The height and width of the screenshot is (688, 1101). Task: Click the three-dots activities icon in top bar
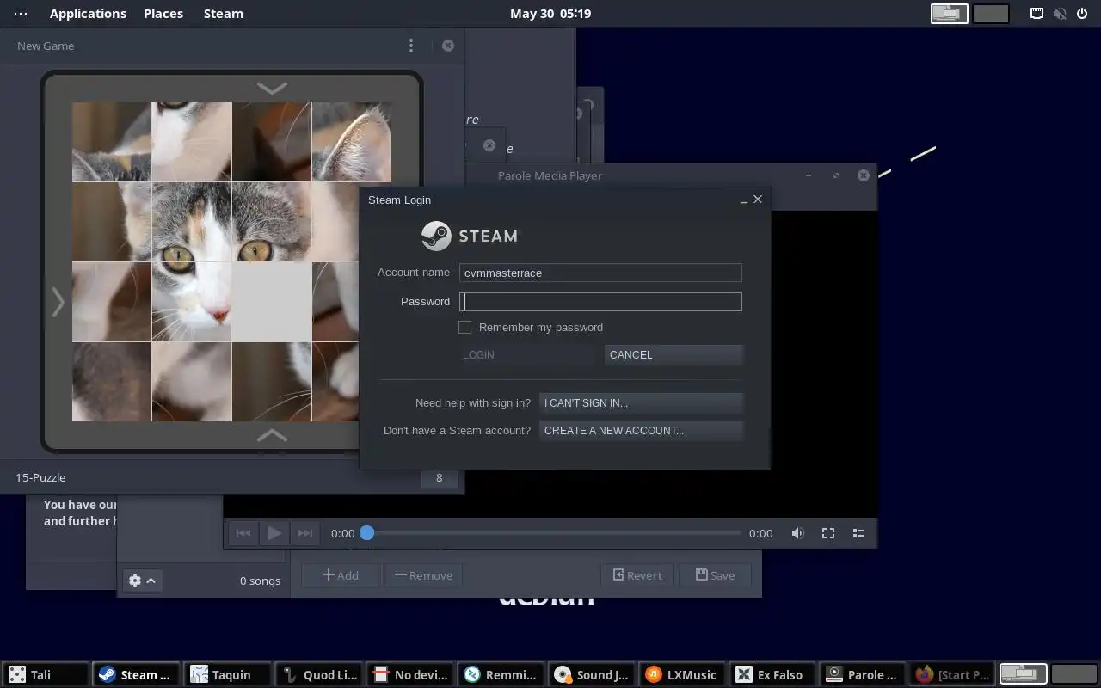pos(21,14)
